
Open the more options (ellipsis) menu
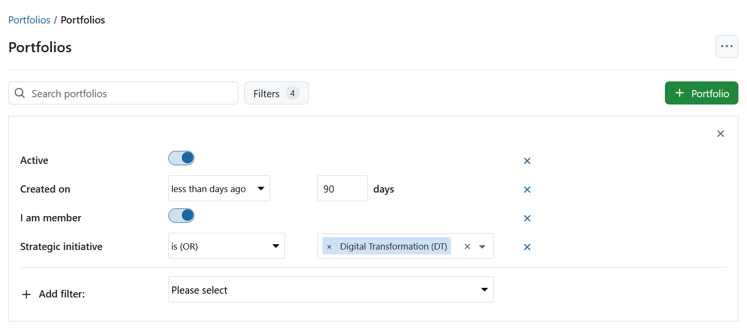726,46
